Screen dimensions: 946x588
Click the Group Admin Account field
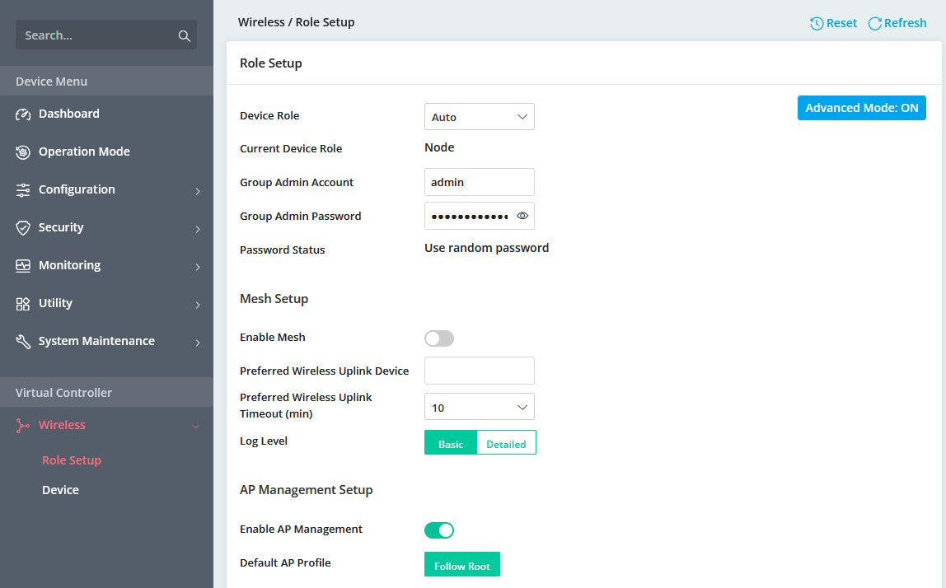point(480,182)
